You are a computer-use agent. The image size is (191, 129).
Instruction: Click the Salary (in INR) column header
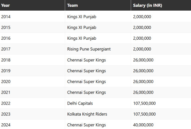147,5
